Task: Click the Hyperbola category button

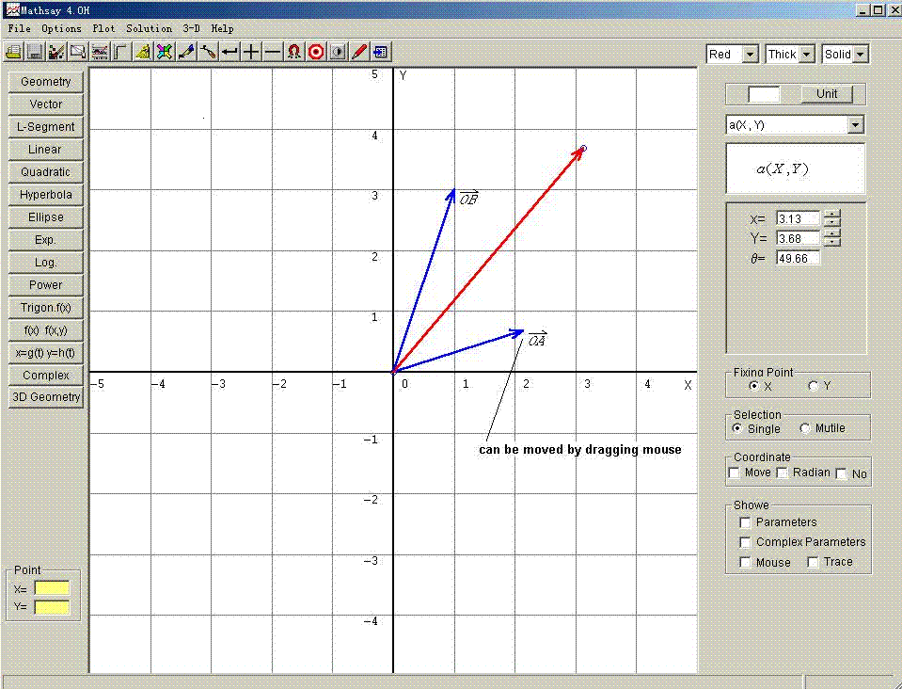Action: click(x=46, y=195)
